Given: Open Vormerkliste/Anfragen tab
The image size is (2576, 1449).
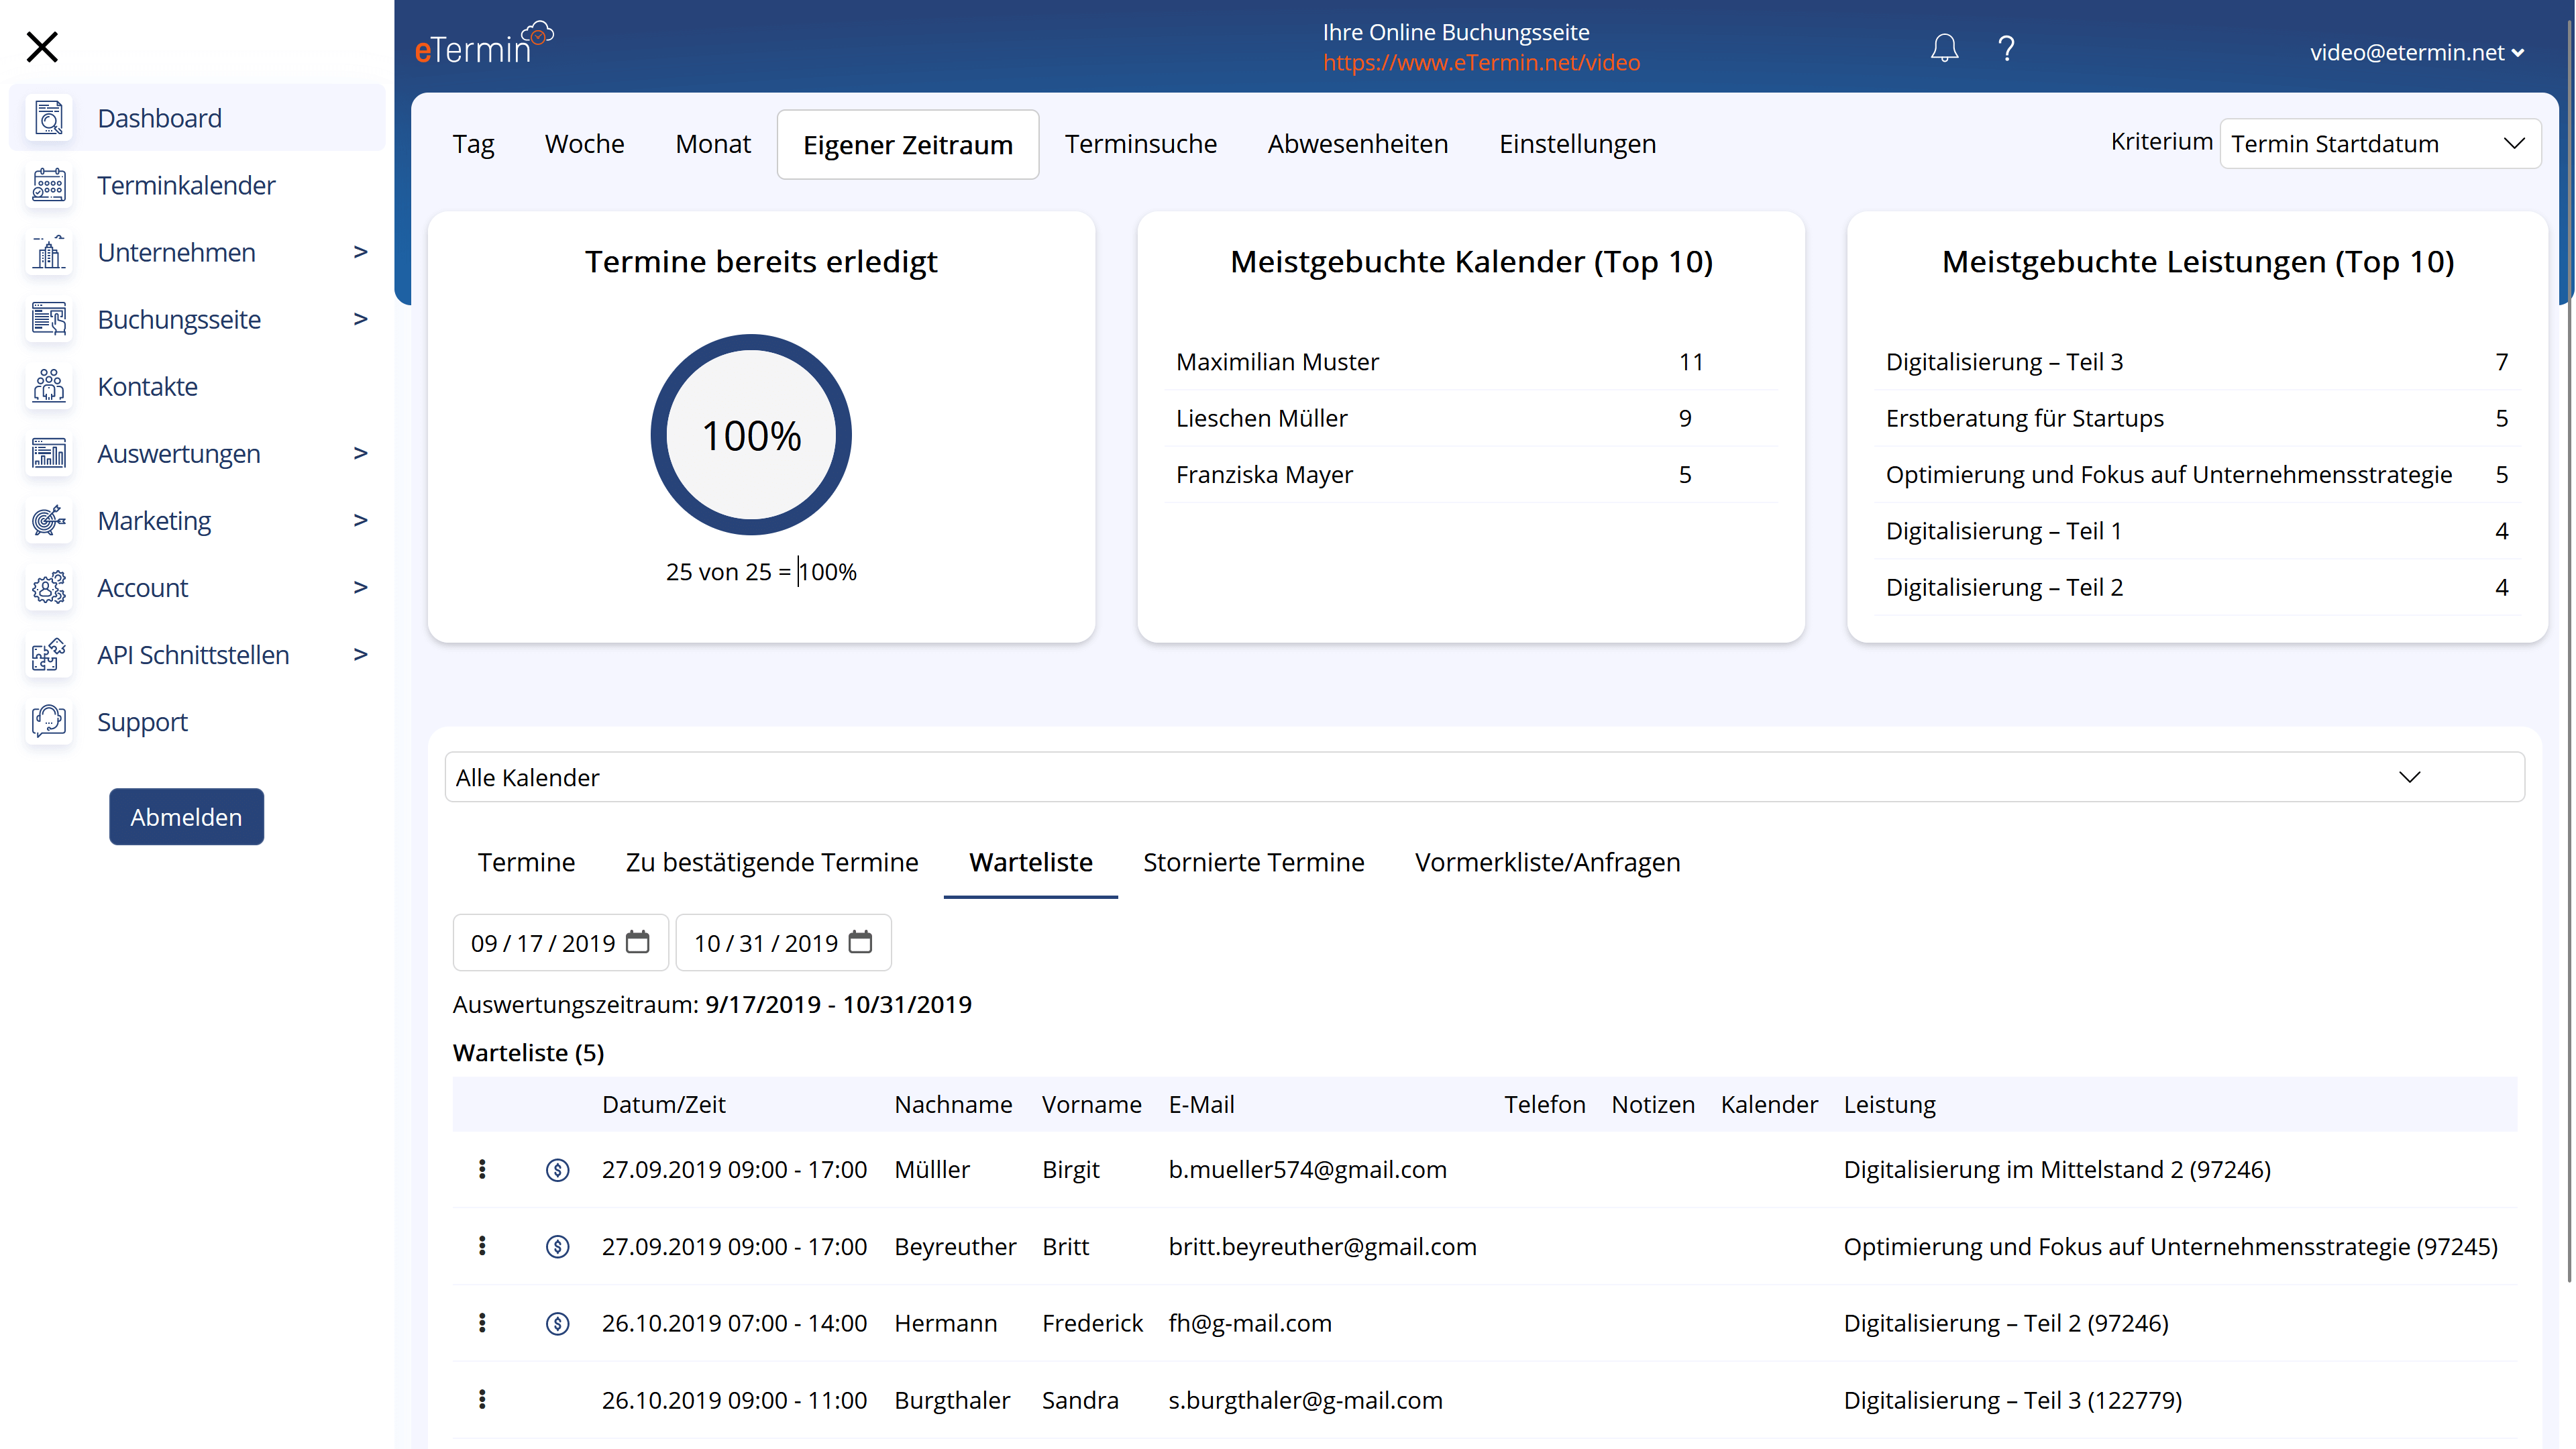Looking at the screenshot, I should (1547, 862).
